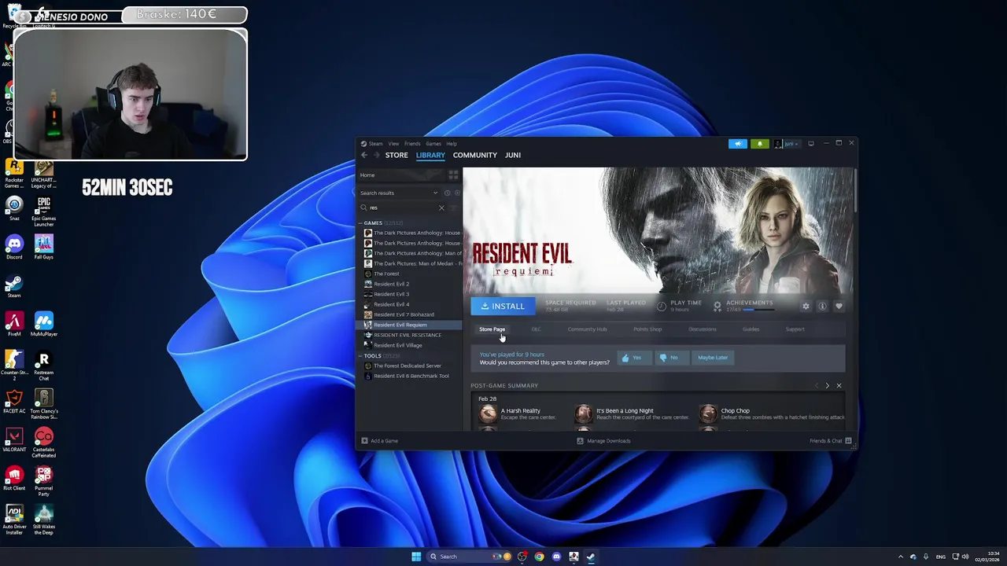
Task: Collapse the TOOLS category
Action: 360,356
